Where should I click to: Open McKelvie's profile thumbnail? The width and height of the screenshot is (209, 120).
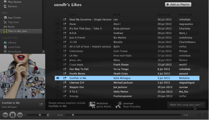[92, 105]
